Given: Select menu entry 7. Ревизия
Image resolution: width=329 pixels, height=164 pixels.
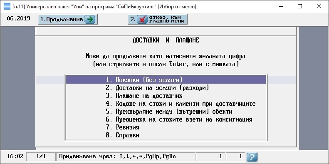Looking at the screenshot, I should coord(166,127).
